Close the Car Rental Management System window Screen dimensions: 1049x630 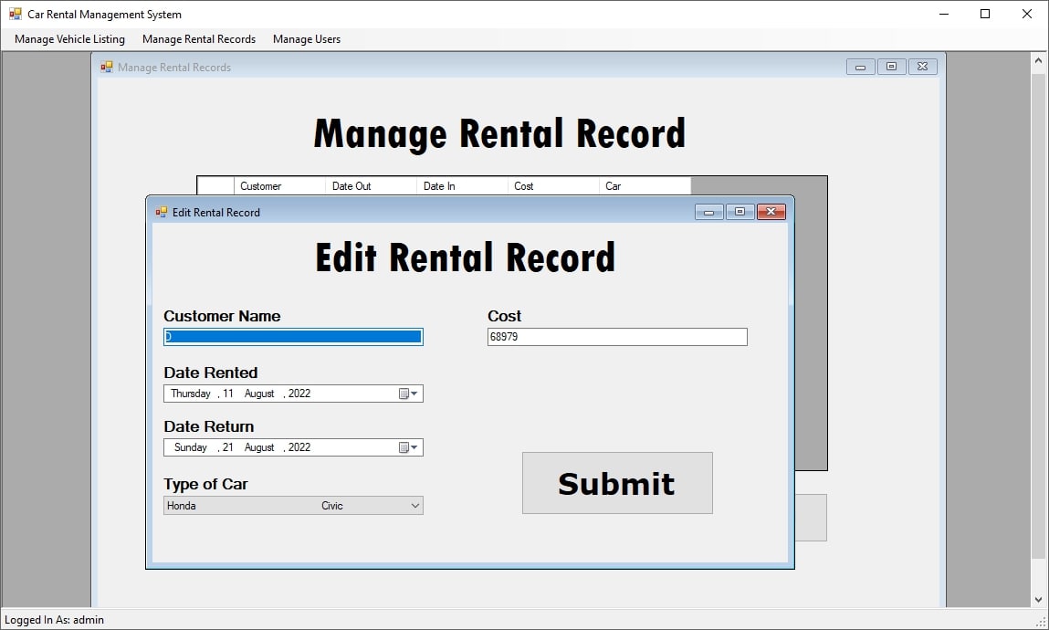point(1027,14)
